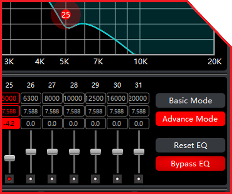Click band 28 gain slider handle
The height and width of the screenshot is (194, 232).
[x=74, y=152]
